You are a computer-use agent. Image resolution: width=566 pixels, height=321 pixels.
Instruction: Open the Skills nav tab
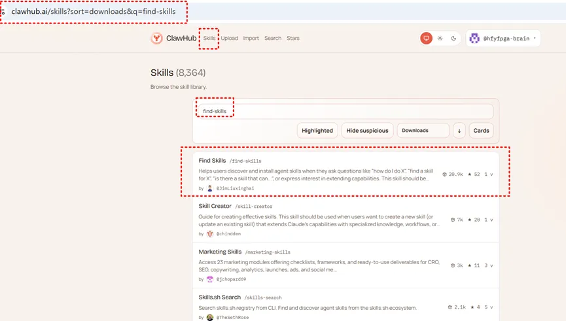[209, 38]
